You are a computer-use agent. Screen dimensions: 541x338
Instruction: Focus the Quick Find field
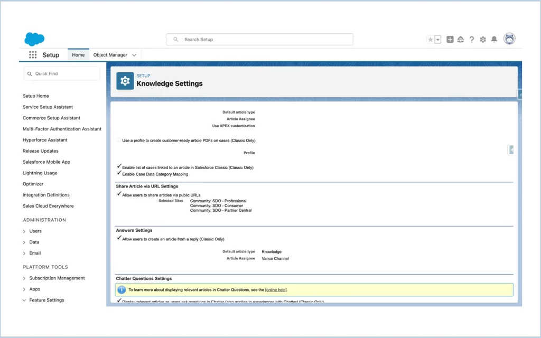pyautogui.click(x=62, y=73)
